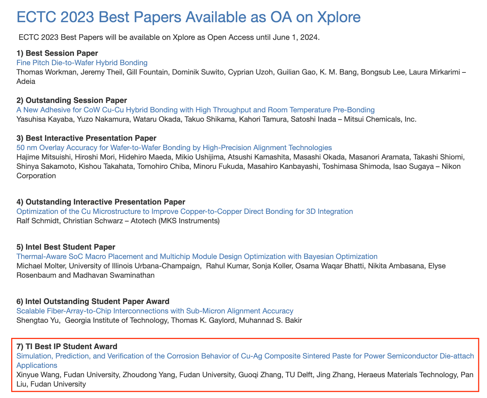Click the Intel Best Student Paper heading
This screenshot has width=487, height=398.
66,247
